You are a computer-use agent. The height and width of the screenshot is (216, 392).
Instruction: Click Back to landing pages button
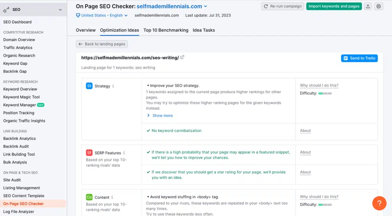[102, 44]
